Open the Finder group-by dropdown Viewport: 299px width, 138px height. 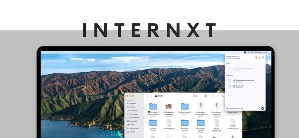click(x=206, y=96)
